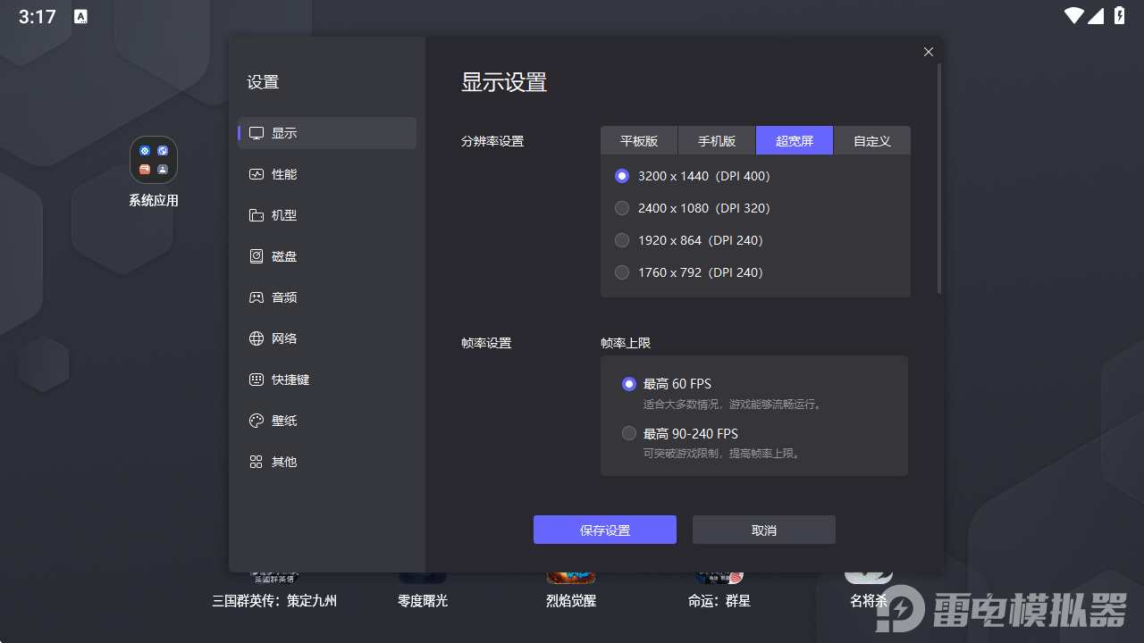This screenshot has width=1144, height=643.
Task: Open the 壁纸 settings section
Action: (x=282, y=420)
